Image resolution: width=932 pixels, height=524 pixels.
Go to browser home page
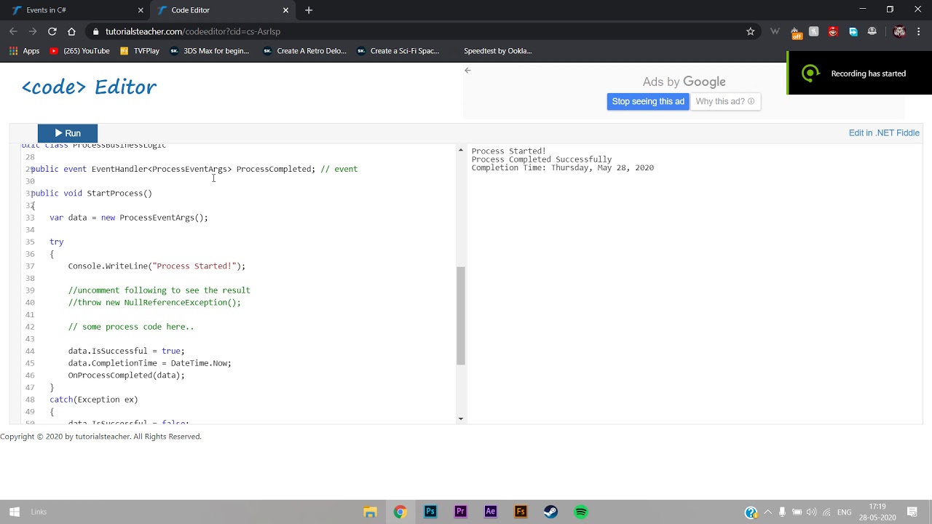coord(71,31)
